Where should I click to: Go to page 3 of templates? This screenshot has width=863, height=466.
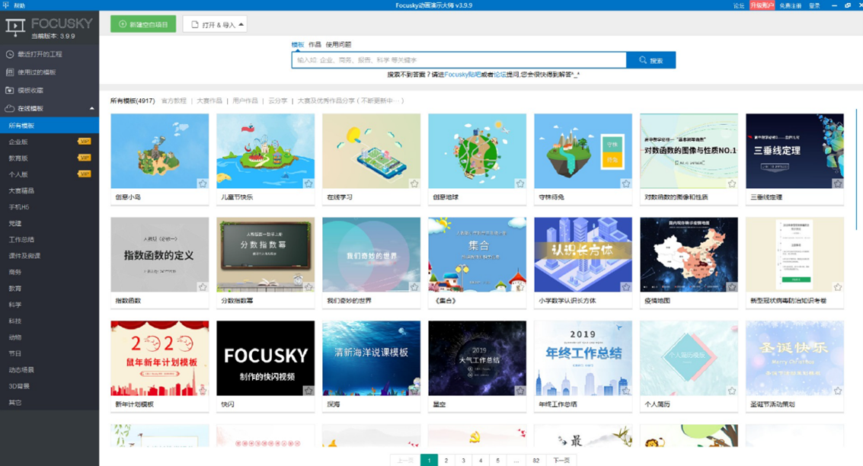[462, 460]
